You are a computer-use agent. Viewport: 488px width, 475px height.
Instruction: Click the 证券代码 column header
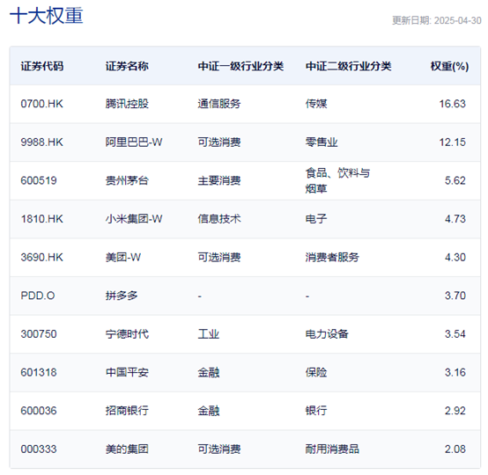pos(42,66)
